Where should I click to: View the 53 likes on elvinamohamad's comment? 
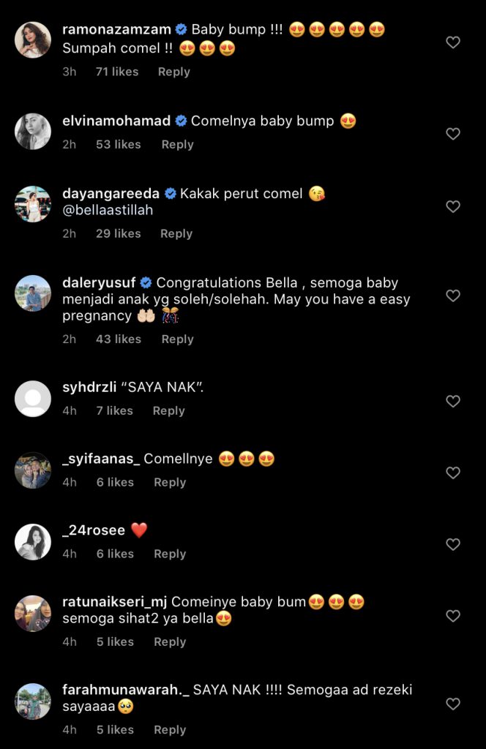(x=118, y=145)
